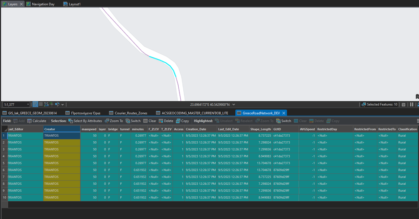The image size is (419, 219).
Task: Click the Shape_Length column header
Action: click(261, 129)
